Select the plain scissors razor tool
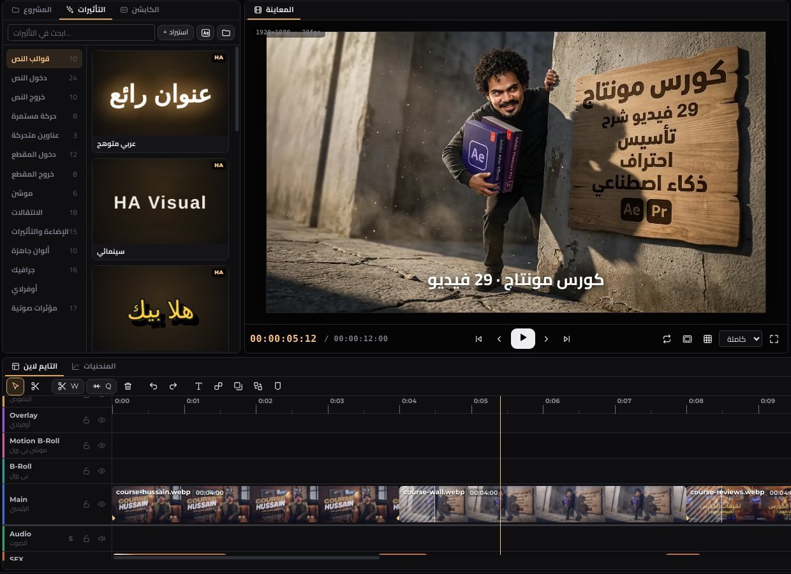Viewport: 791px width, 574px height. point(35,386)
